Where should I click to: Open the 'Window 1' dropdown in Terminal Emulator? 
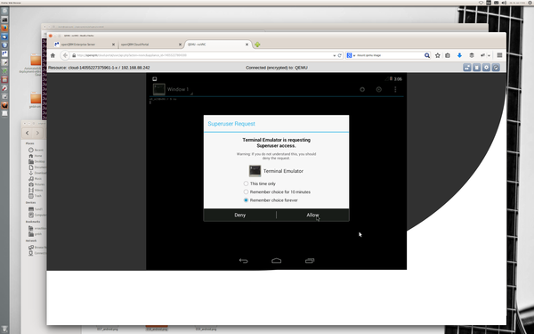pos(173,89)
